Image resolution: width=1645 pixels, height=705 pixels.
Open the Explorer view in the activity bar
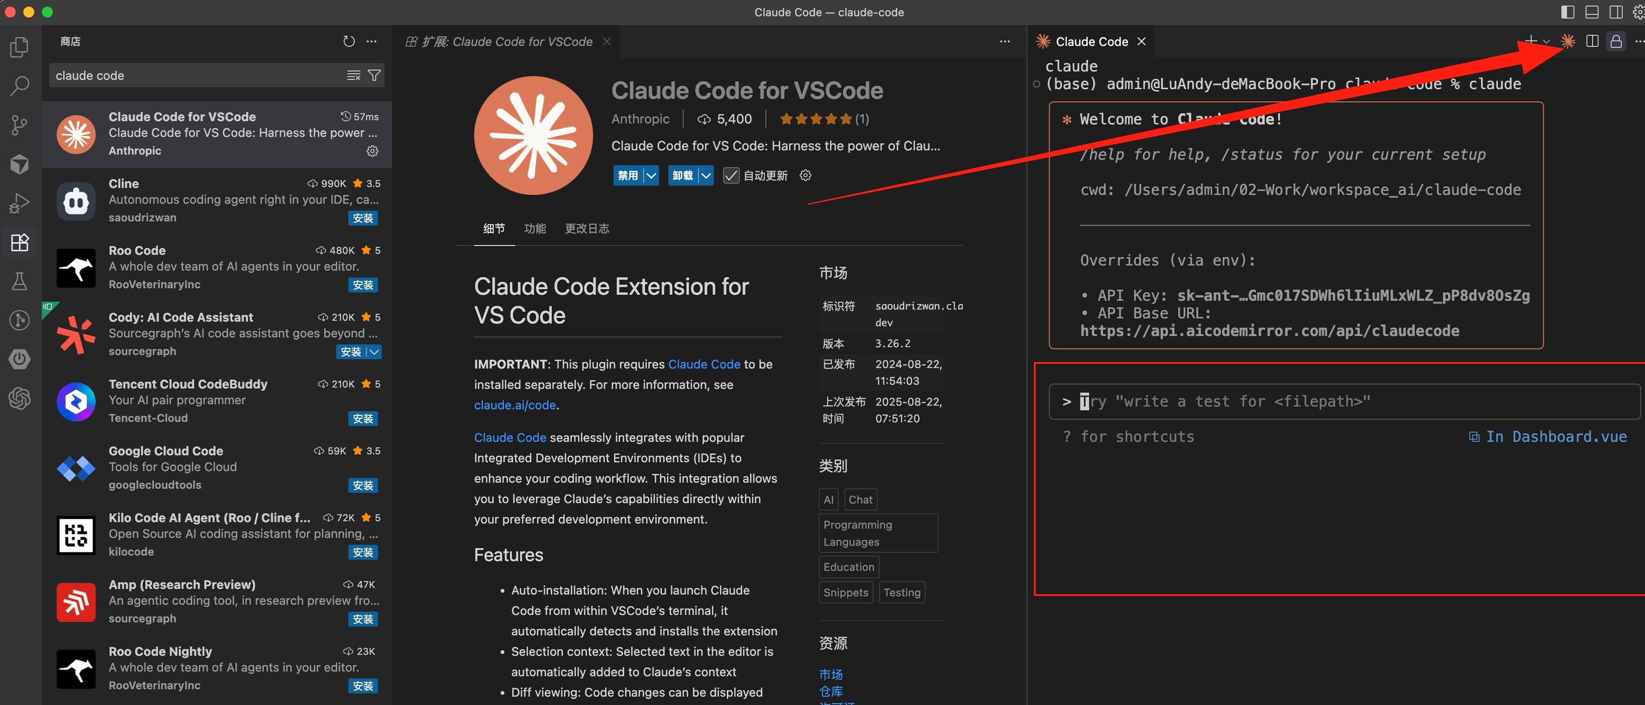pos(19,46)
